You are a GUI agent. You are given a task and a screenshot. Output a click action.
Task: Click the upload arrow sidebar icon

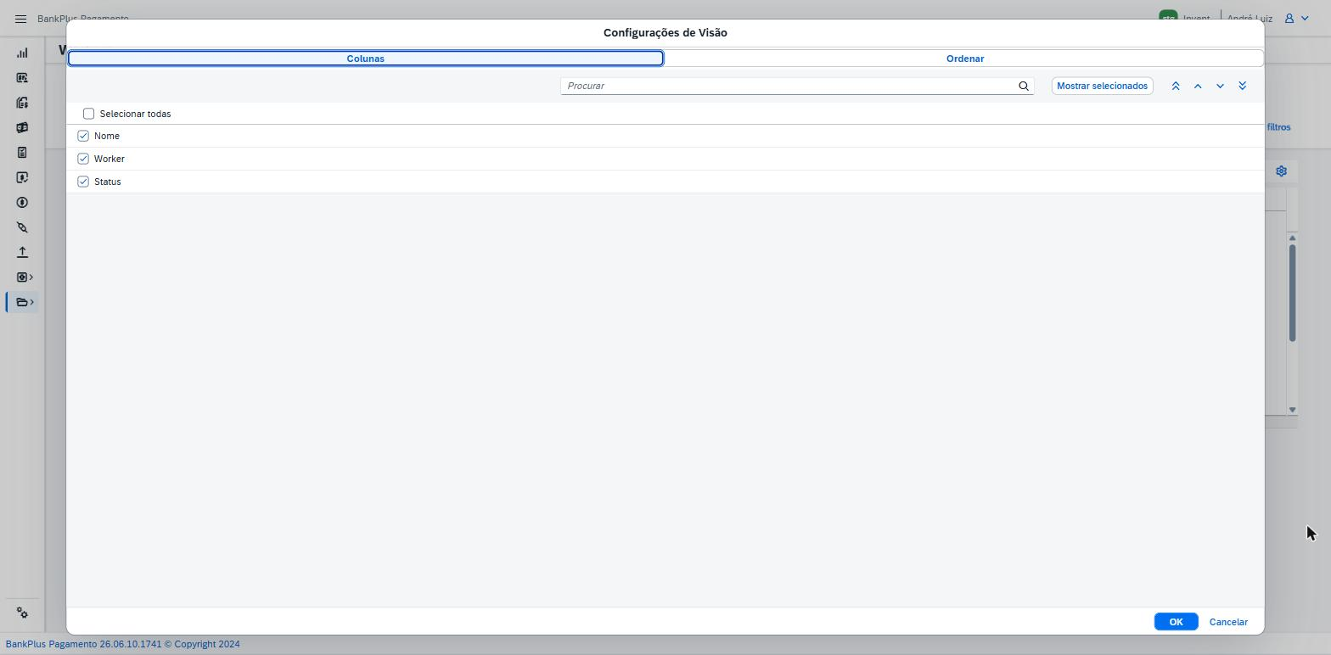[x=22, y=252]
